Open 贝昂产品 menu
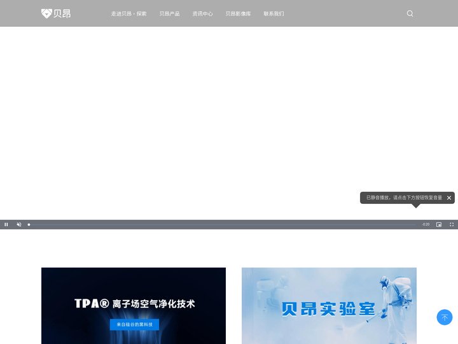 pos(169,14)
